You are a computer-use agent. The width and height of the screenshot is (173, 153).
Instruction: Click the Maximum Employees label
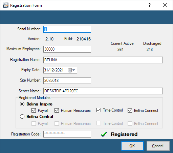click(x=23, y=49)
